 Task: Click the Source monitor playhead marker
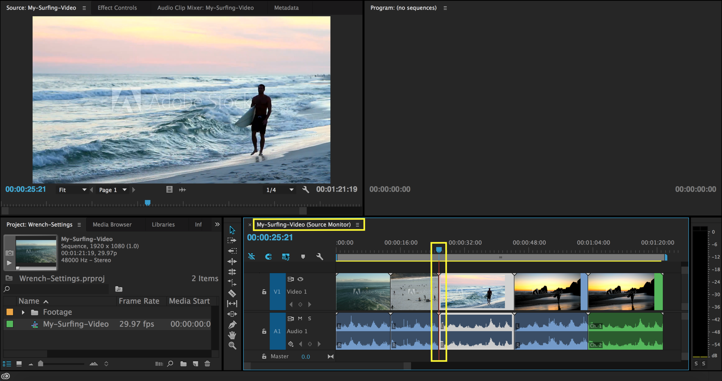pos(148,203)
